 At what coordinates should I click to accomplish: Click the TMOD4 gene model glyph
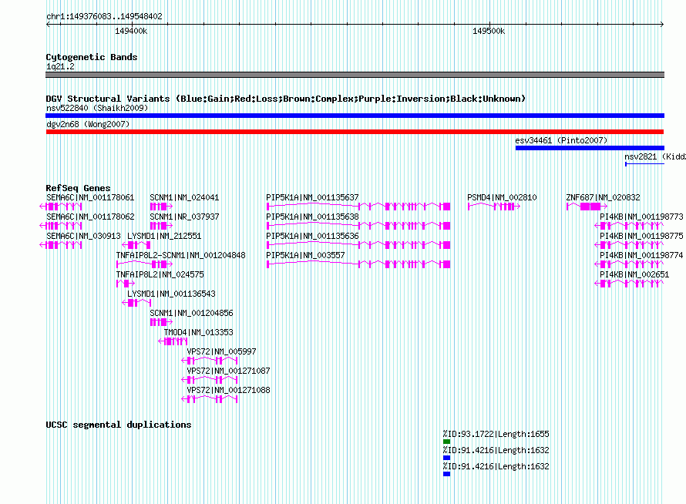[173, 341]
